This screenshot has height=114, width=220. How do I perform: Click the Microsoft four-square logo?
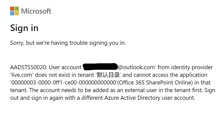[14, 11]
